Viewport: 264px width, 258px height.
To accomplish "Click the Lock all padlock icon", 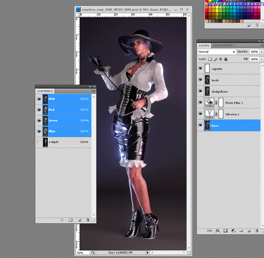I will [x=226, y=59].
